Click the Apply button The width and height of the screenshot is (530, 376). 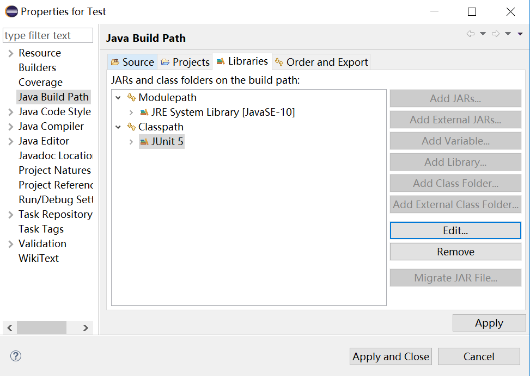tap(489, 323)
